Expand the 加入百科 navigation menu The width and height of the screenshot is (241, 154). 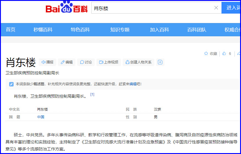159,30
